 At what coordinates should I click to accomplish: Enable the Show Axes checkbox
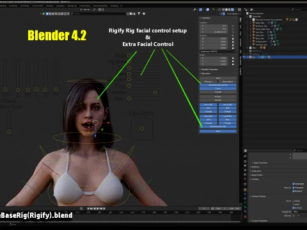point(294,204)
